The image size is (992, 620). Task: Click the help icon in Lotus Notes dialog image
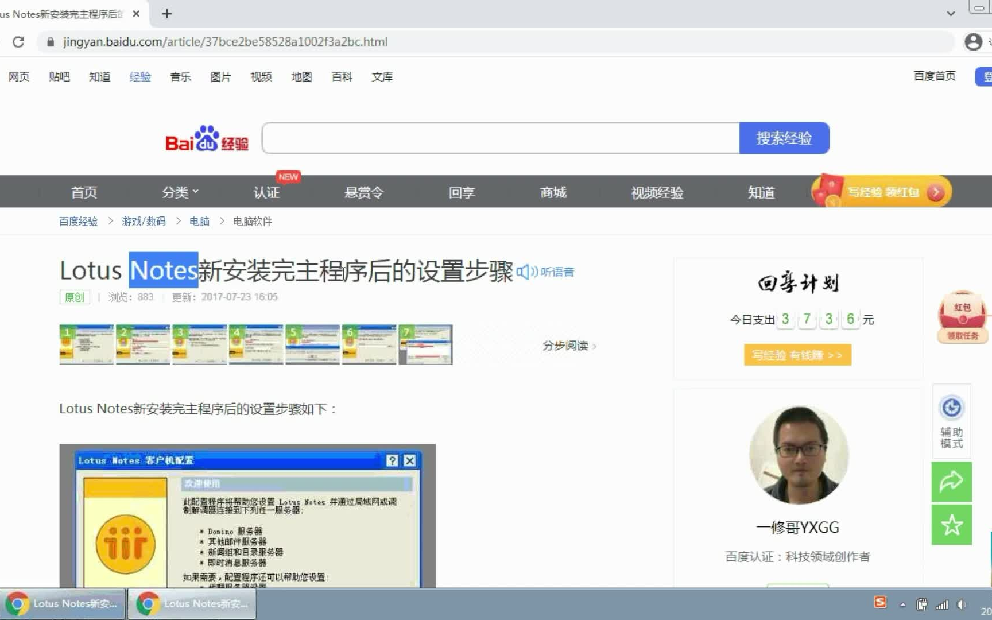[x=392, y=460]
